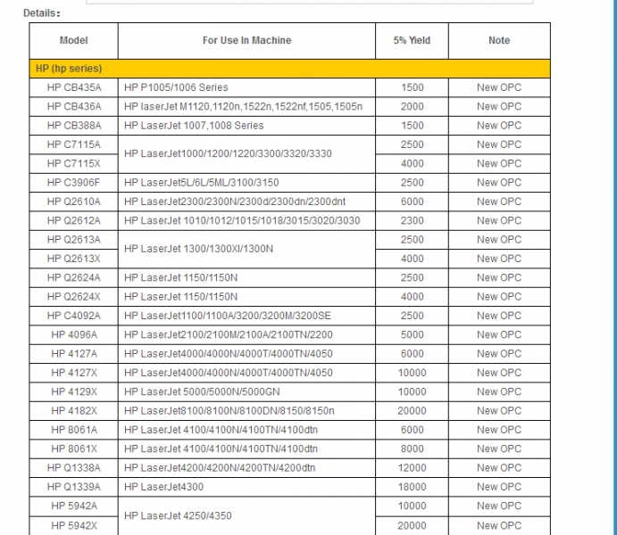617x535 pixels.
Task: Click HP LaserJet2100/2100M/2100A/2100TN/2200 cell
Action: [x=246, y=334]
